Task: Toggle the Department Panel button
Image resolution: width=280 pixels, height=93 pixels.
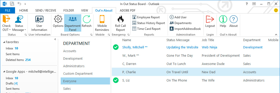Action: [x=73, y=23]
